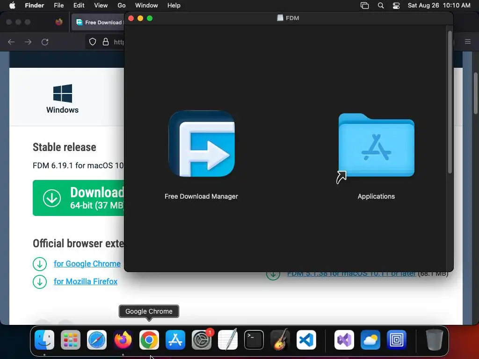This screenshot has height=359, width=479.
Task: Open the Finder menu
Action: pyautogui.click(x=35, y=6)
